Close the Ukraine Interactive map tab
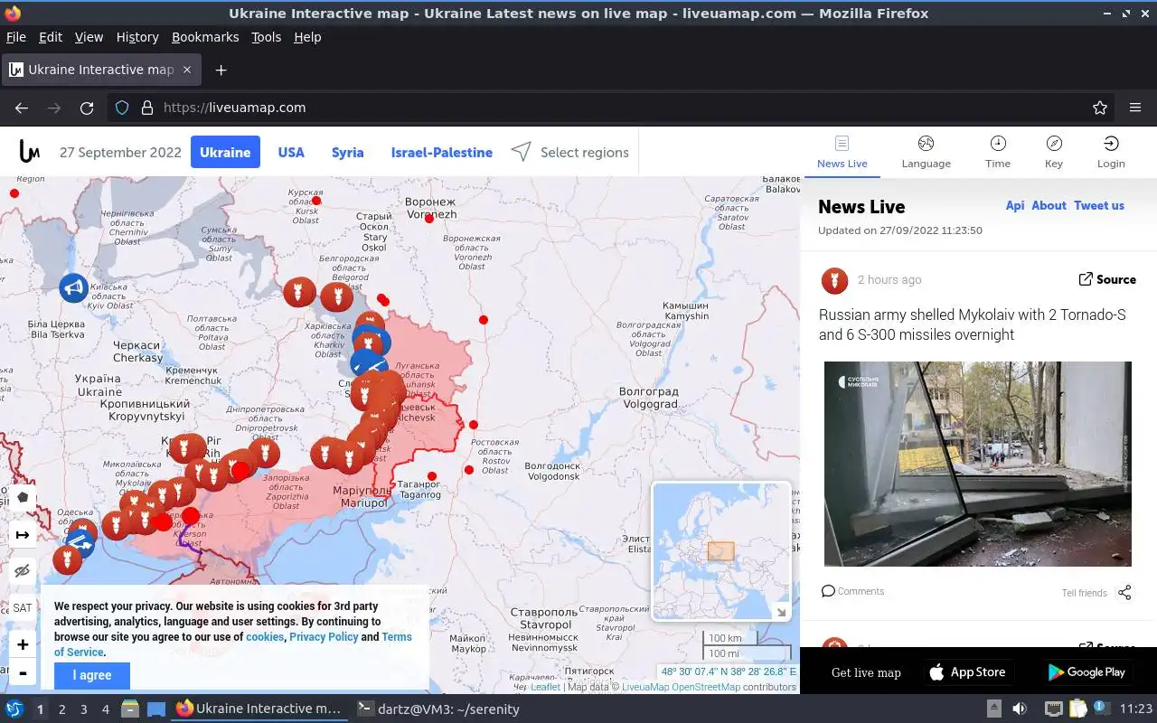Viewport: 1157px width, 723px height. pos(187,70)
